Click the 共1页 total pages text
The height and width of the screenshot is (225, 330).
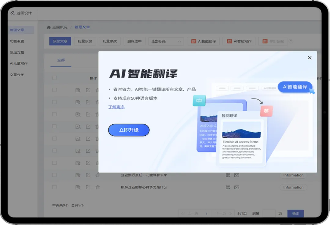pos(242,213)
